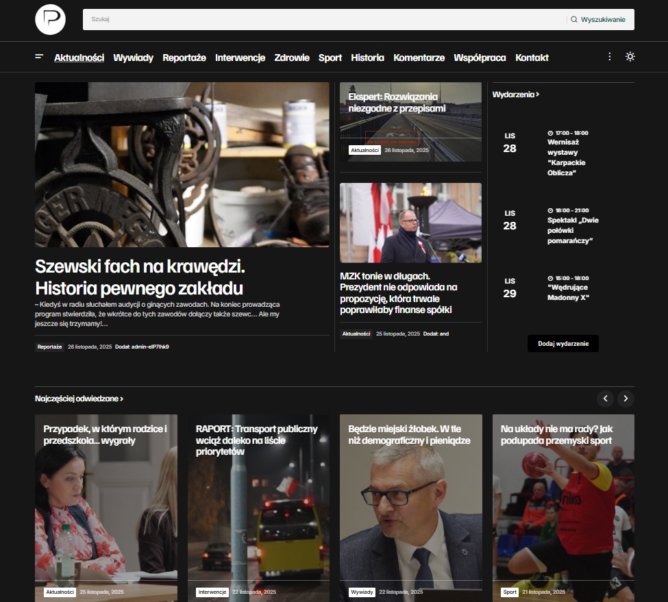The height and width of the screenshot is (602, 668).
Task: Open the Wywiady menu item
Action: click(x=133, y=58)
